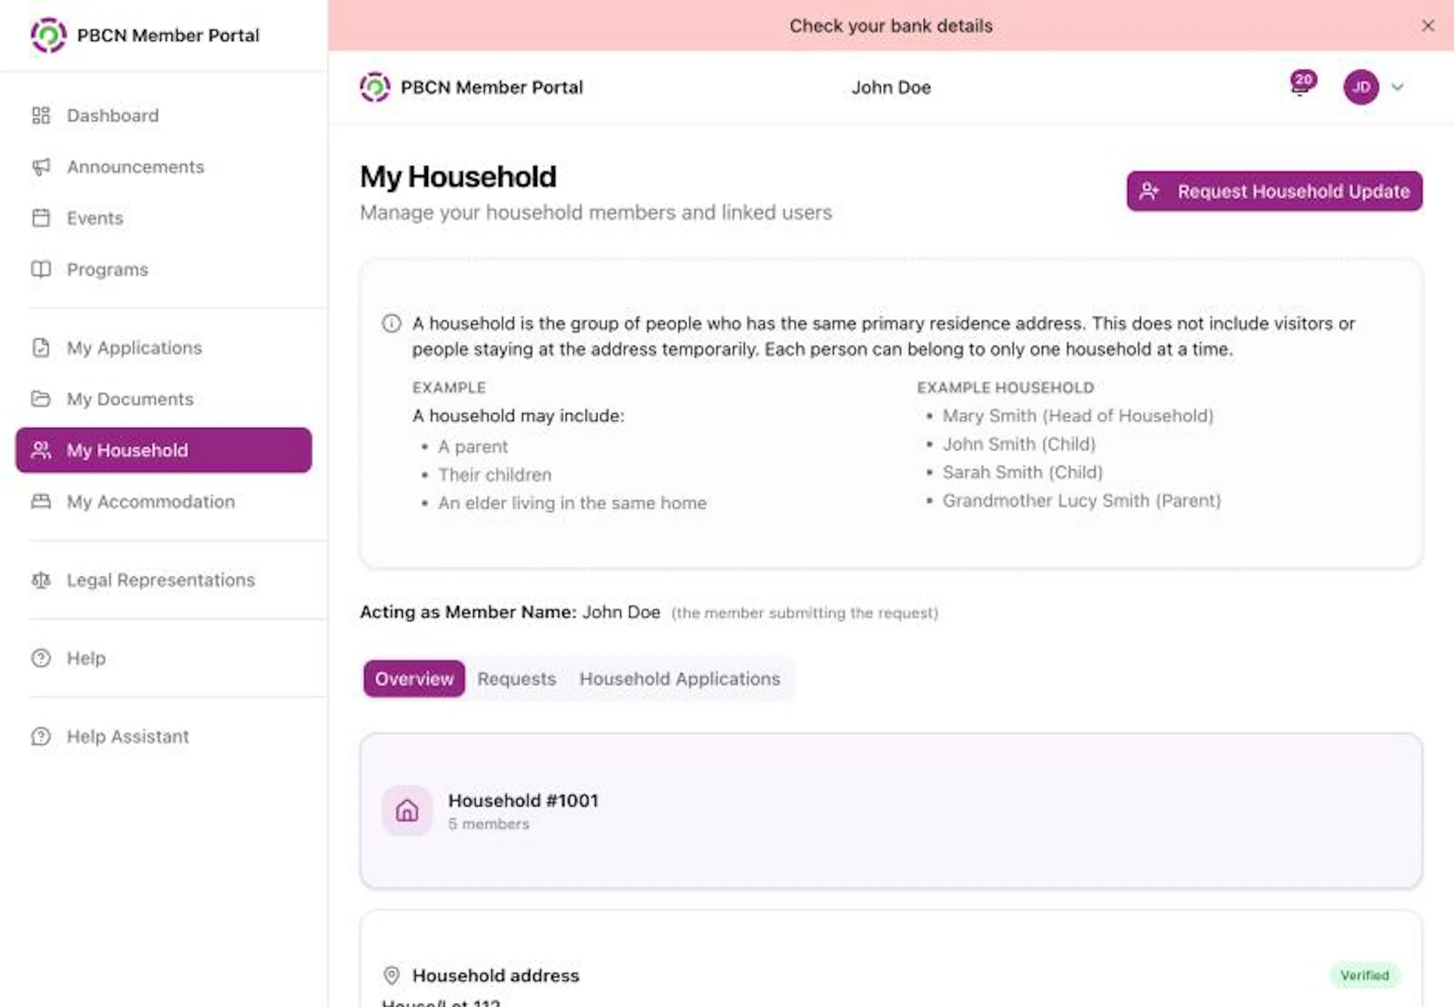Screen dimensions: 1454x1007
Task: Click the John Doe name in header
Action: click(x=891, y=87)
